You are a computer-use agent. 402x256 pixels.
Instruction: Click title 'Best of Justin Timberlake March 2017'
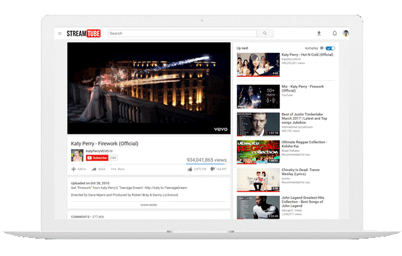(304, 118)
